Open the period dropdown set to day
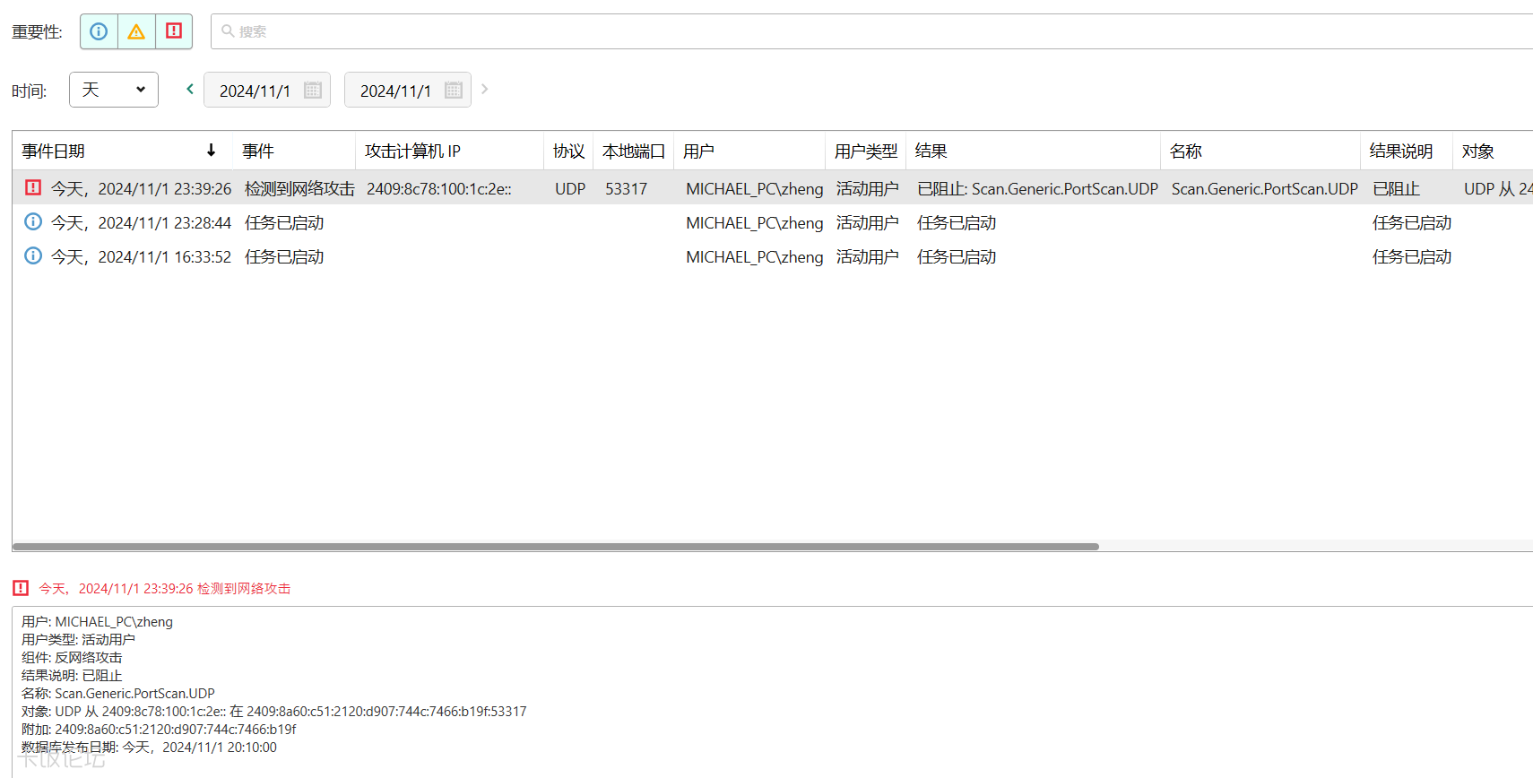This screenshot has height=778, width=1533. pos(114,90)
